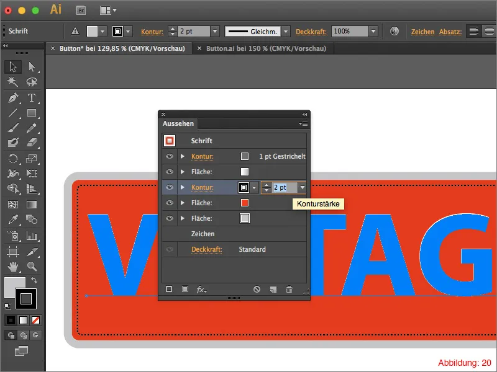This screenshot has width=497, height=372.
Task: Toggle visibility of gray Fläche row
Action: coord(170,218)
